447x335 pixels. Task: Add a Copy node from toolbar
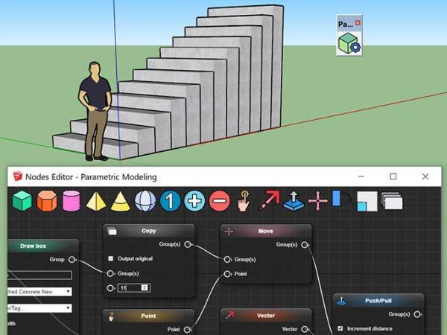(392, 201)
